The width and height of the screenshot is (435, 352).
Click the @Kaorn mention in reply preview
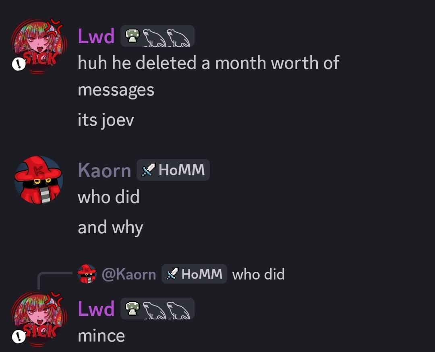[129, 274]
